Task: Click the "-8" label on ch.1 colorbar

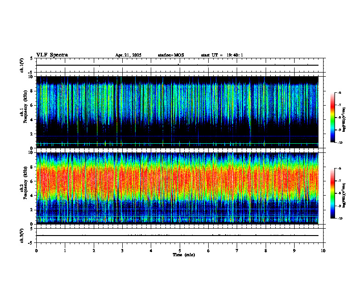Action: pos(339,118)
